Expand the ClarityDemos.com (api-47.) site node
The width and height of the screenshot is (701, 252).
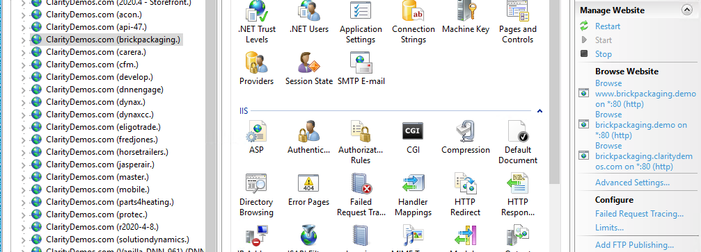(x=23, y=27)
